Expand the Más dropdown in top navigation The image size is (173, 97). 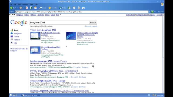coord(58,15)
